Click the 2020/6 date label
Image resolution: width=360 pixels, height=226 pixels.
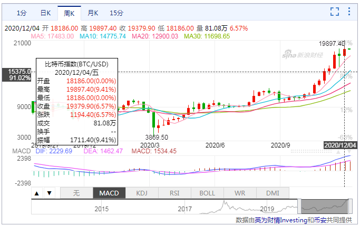coord(215,145)
